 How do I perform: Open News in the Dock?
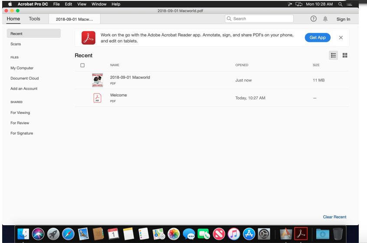[219, 234]
